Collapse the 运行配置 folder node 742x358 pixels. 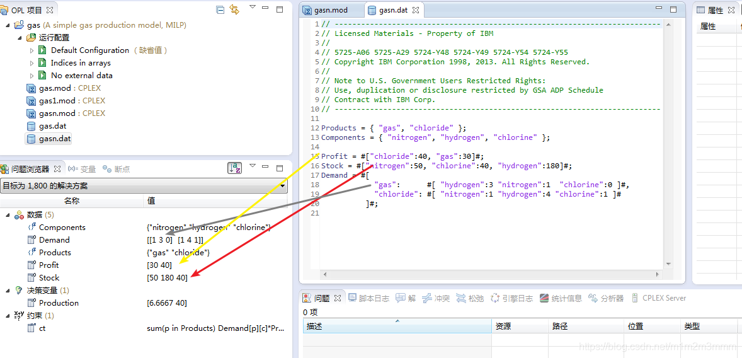click(20, 38)
